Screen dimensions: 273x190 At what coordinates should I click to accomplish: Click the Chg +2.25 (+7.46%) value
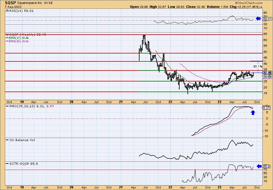click(244, 7)
